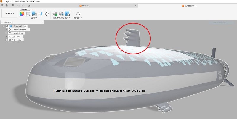Click the Undo arrow
Screen dimensions: 237x119
tap(18, 5)
